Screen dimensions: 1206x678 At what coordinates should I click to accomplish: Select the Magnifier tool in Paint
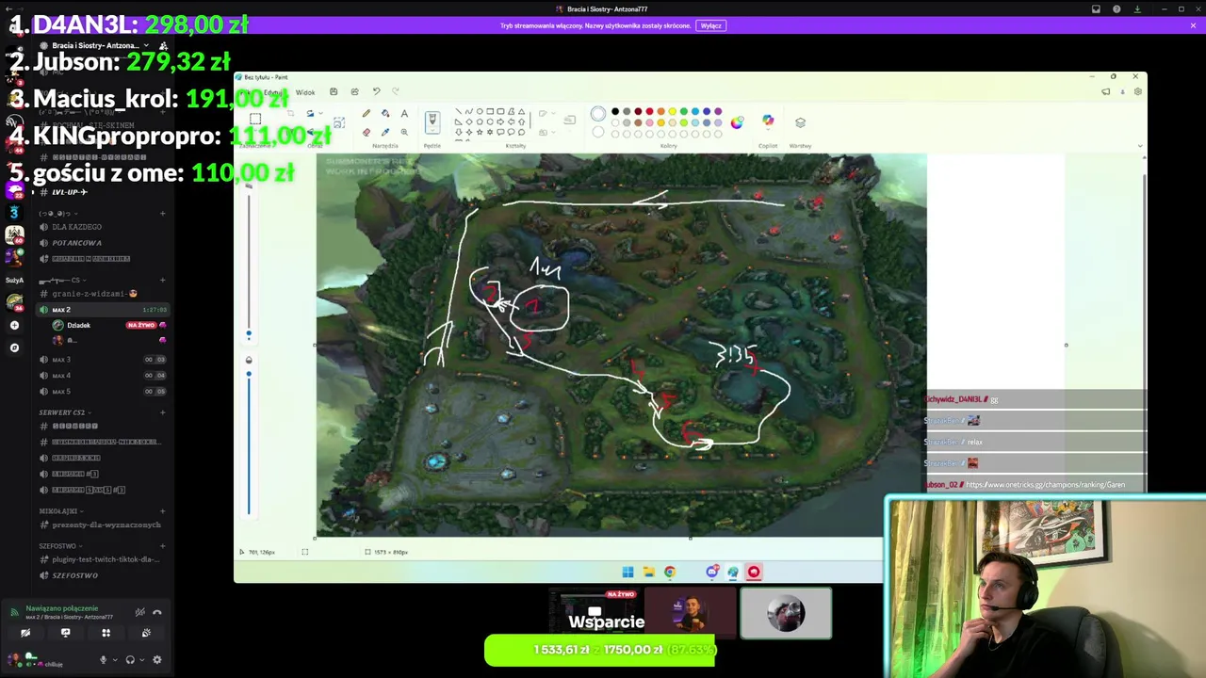click(x=404, y=132)
